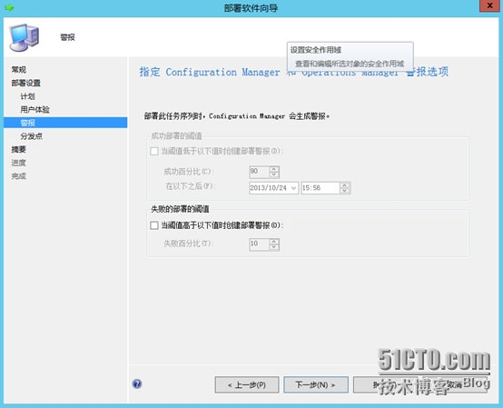Click the 失败的部署的阈值 group label
This screenshot has width=503, height=408.
pyautogui.click(x=180, y=209)
